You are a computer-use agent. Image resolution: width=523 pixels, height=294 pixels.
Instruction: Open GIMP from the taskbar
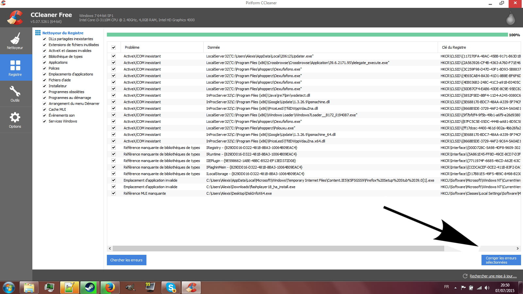(x=130, y=287)
